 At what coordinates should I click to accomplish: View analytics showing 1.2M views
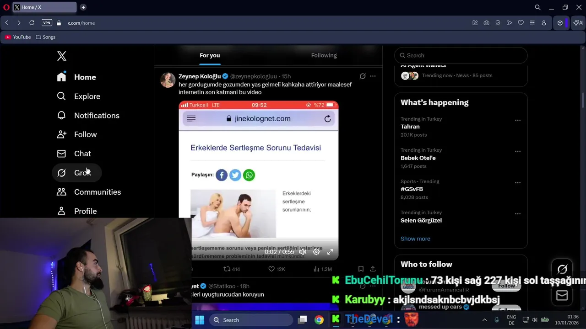point(322,269)
